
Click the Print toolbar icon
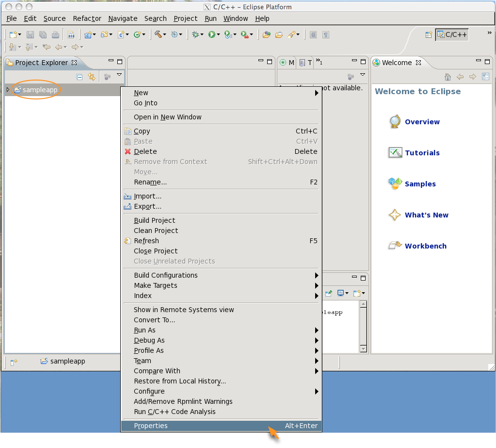pos(55,35)
